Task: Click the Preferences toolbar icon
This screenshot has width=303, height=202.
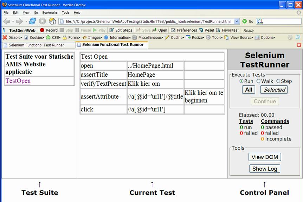Action: (173, 30)
